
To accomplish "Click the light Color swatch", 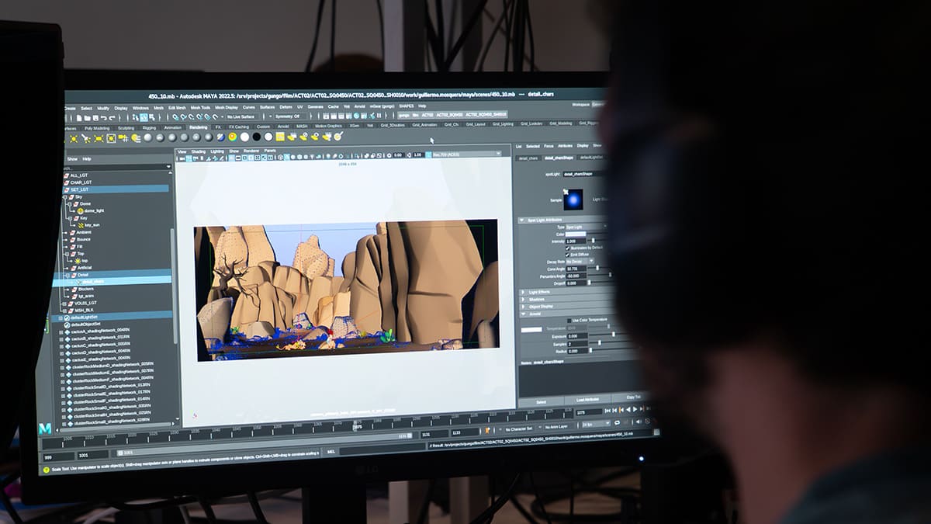I will pyautogui.click(x=576, y=234).
